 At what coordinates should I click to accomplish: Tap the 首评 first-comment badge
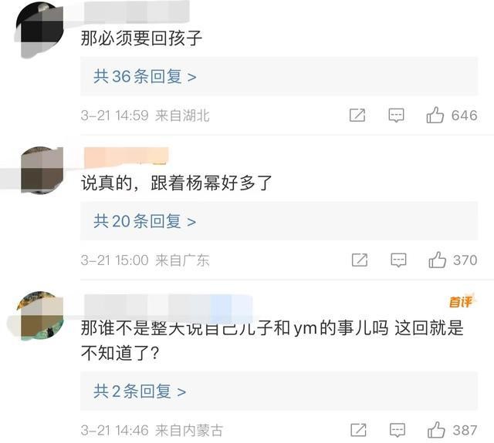point(461,301)
